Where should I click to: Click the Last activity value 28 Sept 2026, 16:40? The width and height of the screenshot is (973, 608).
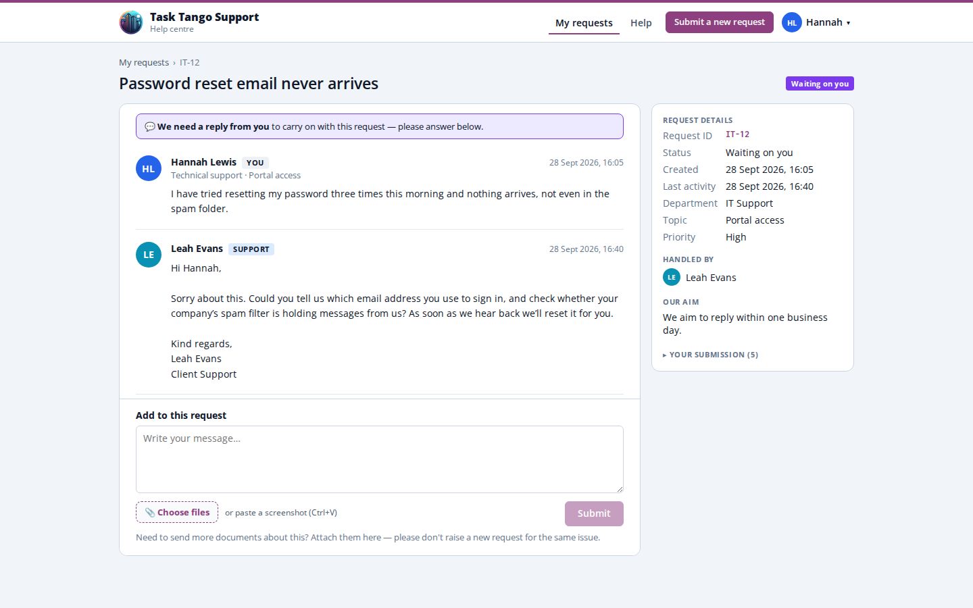coord(770,186)
